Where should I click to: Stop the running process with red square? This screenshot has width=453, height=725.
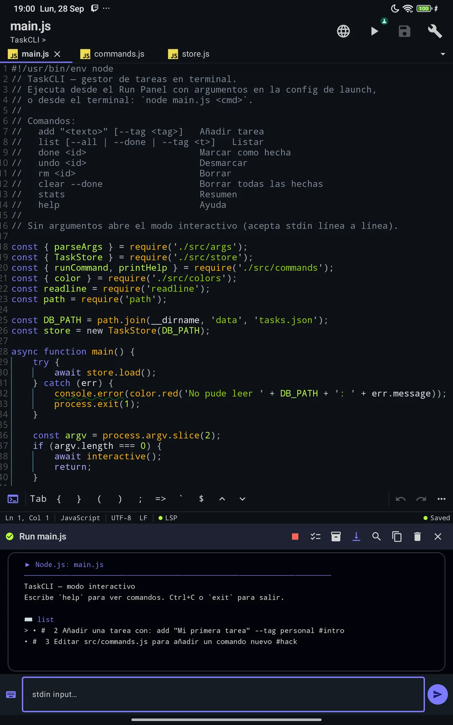click(295, 537)
